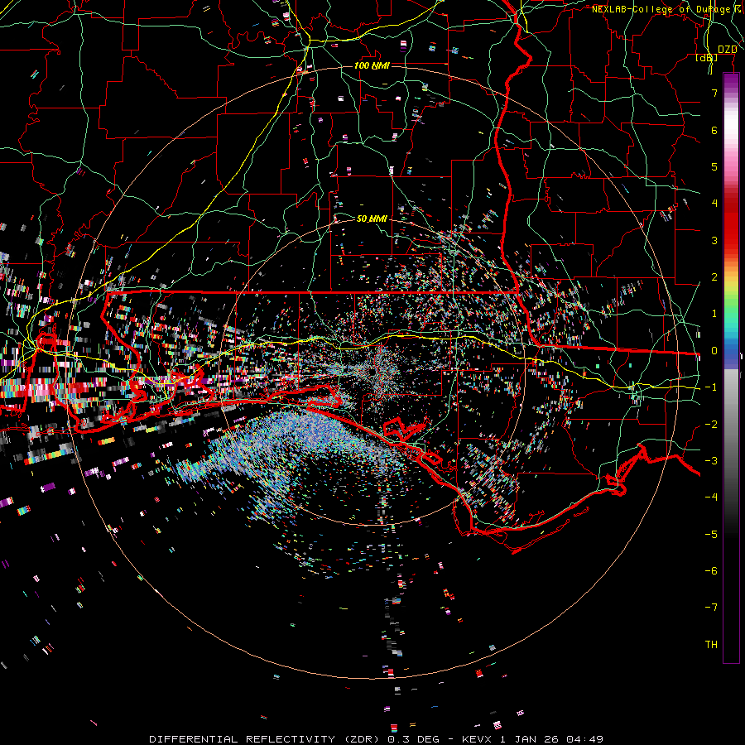Viewport: 745px width, 745px height.
Task: Click the -7 dB scale value
Action: tap(711, 608)
